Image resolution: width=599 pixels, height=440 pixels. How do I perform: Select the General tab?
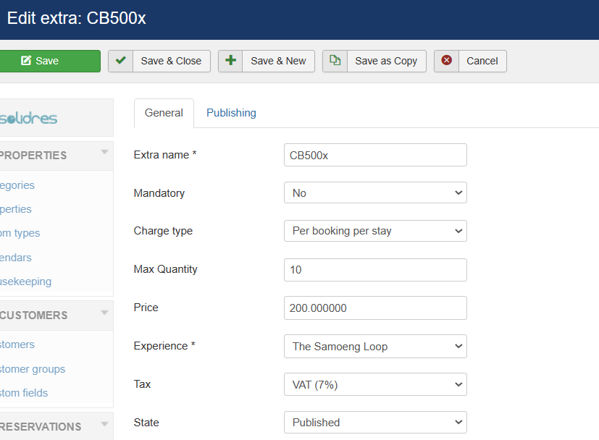164,113
